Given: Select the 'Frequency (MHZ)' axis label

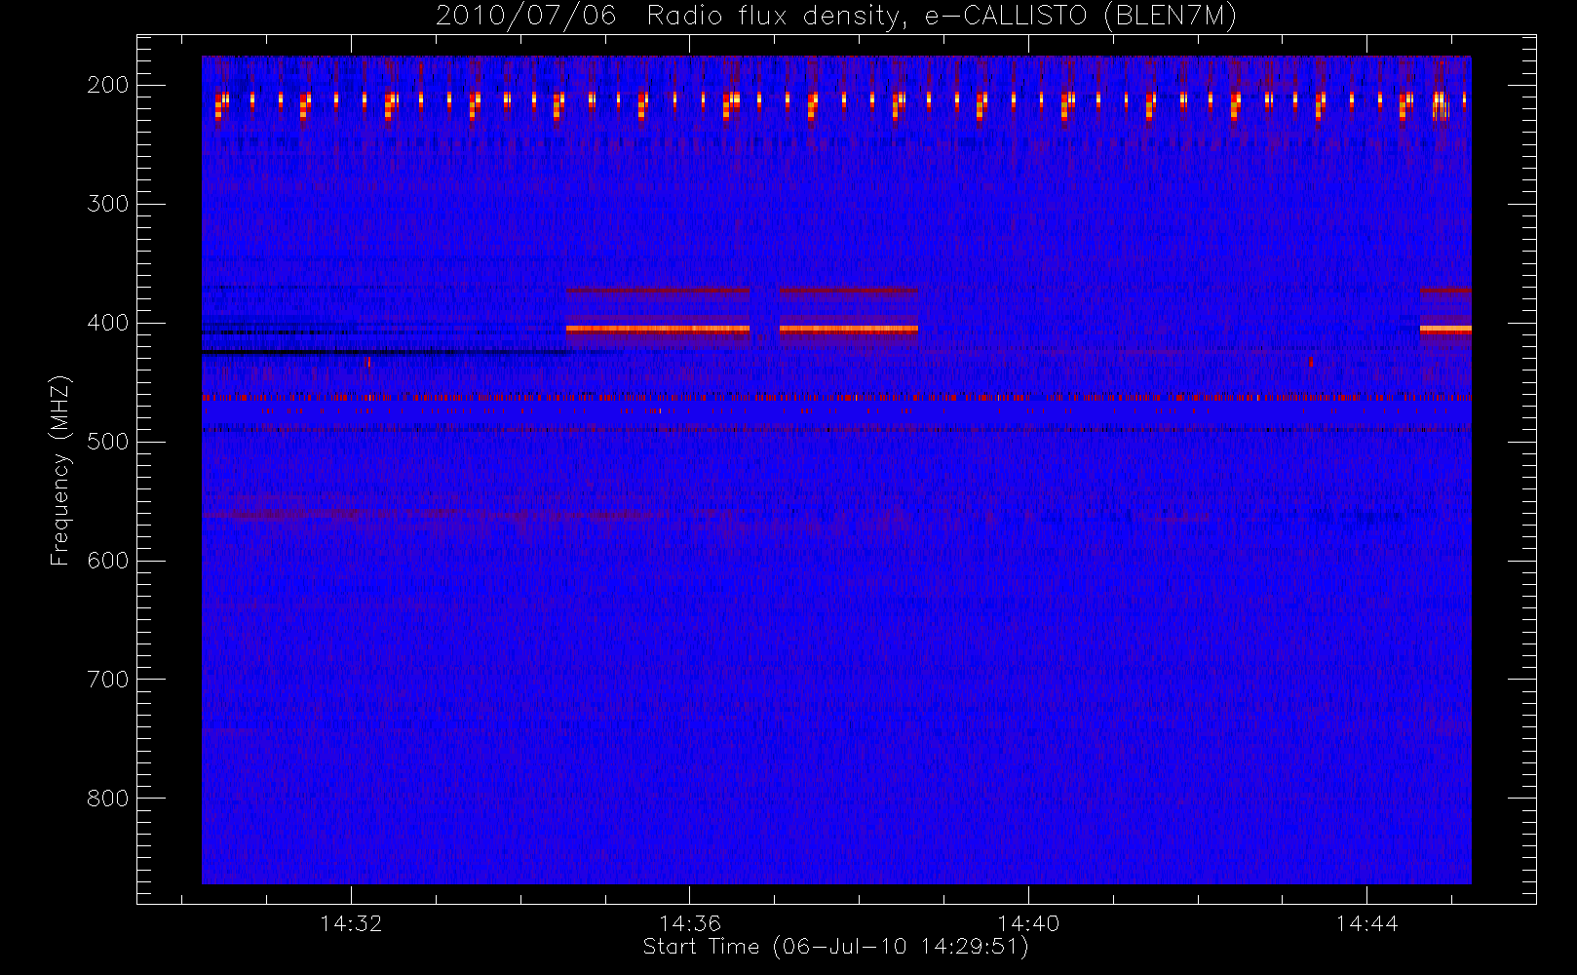Looking at the screenshot, I should pos(60,470).
